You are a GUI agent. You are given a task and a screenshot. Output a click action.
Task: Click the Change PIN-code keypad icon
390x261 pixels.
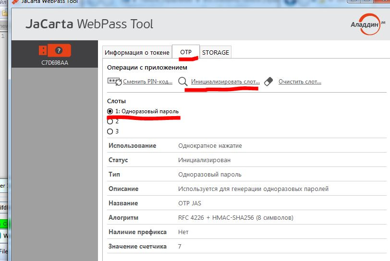point(114,81)
